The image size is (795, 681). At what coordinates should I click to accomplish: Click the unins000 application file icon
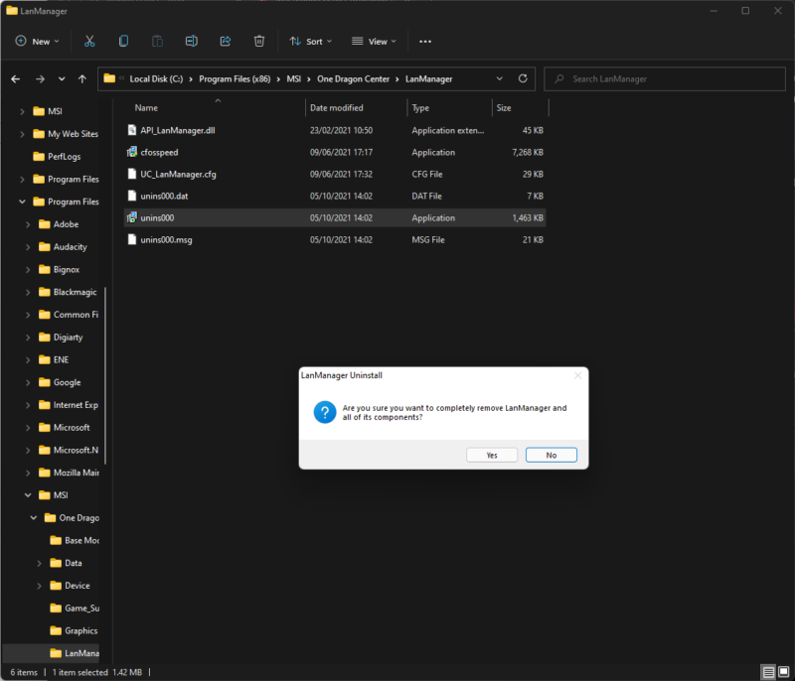point(132,217)
